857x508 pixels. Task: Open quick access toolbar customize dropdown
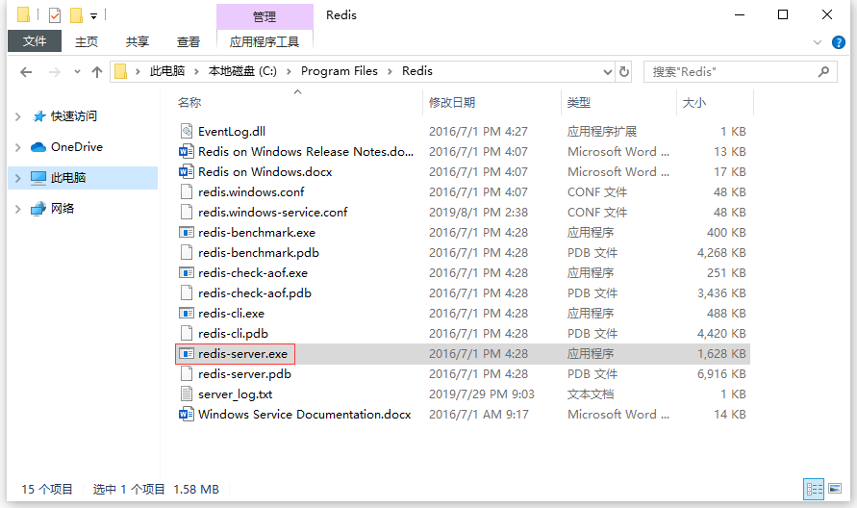tap(94, 15)
